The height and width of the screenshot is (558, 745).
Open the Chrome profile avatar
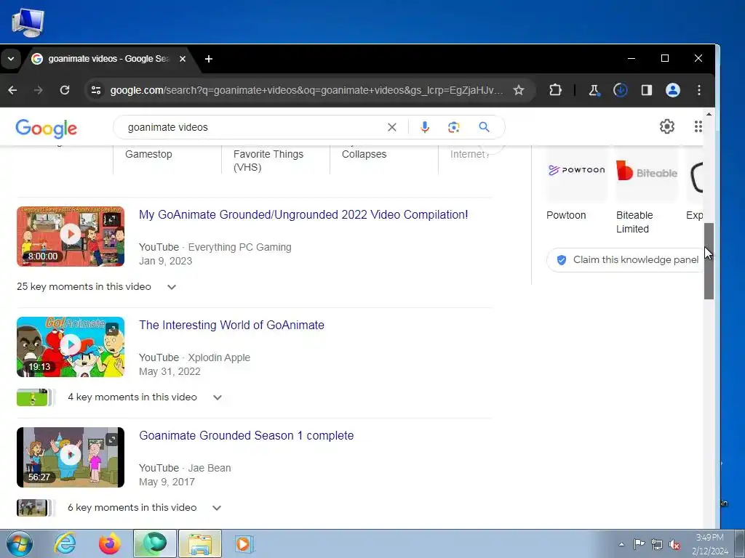point(672,90)
